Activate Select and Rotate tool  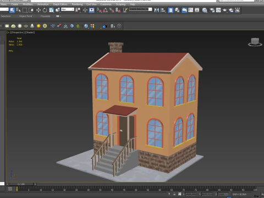click(45, 10)
